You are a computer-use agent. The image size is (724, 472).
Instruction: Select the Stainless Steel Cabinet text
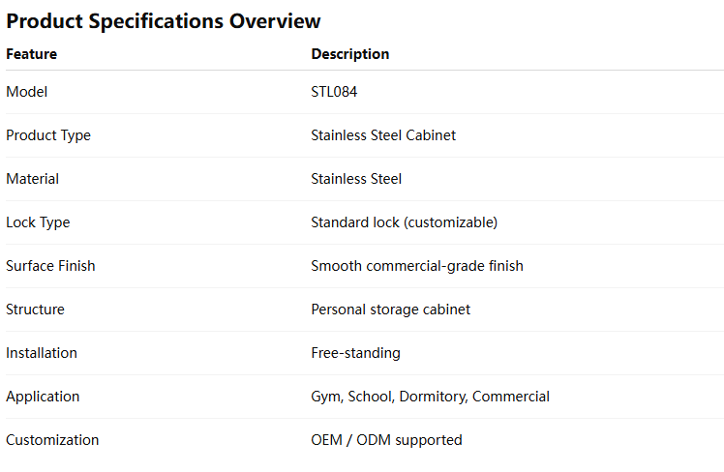383,135
